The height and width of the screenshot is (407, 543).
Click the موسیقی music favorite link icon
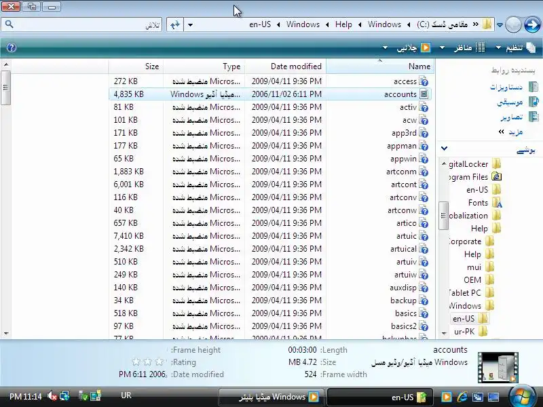point(533,102)
